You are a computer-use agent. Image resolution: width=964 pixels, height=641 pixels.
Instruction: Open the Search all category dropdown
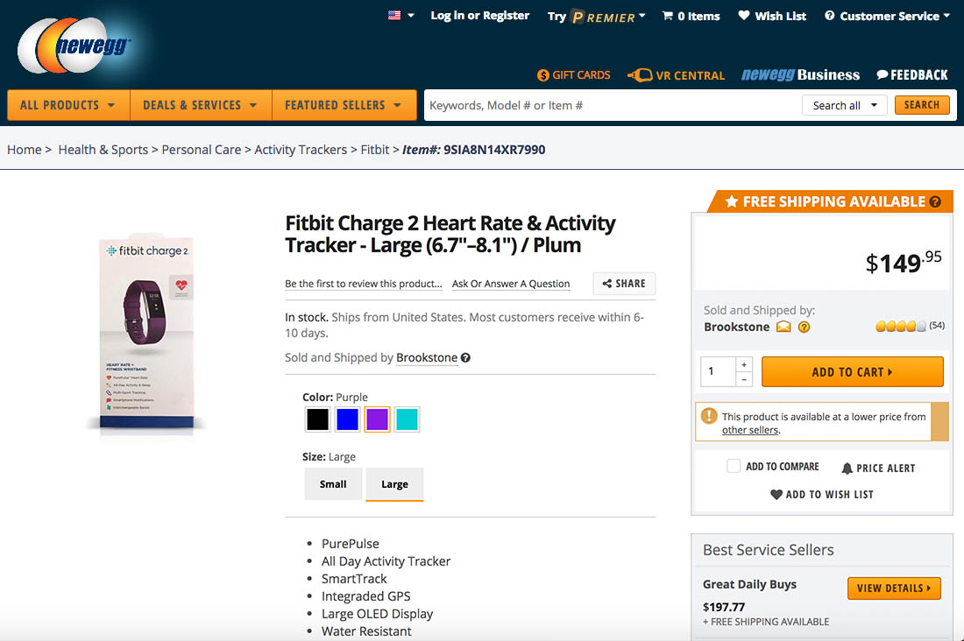844,105
